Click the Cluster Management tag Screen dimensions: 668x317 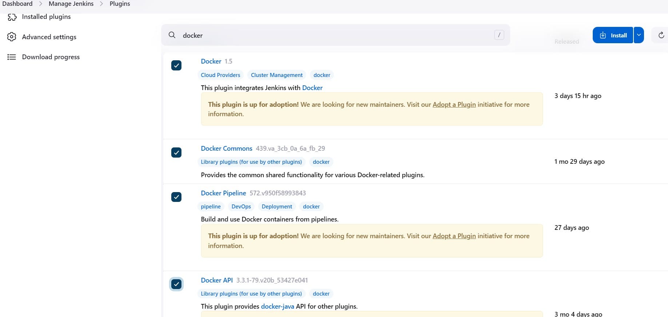[277, 75]
